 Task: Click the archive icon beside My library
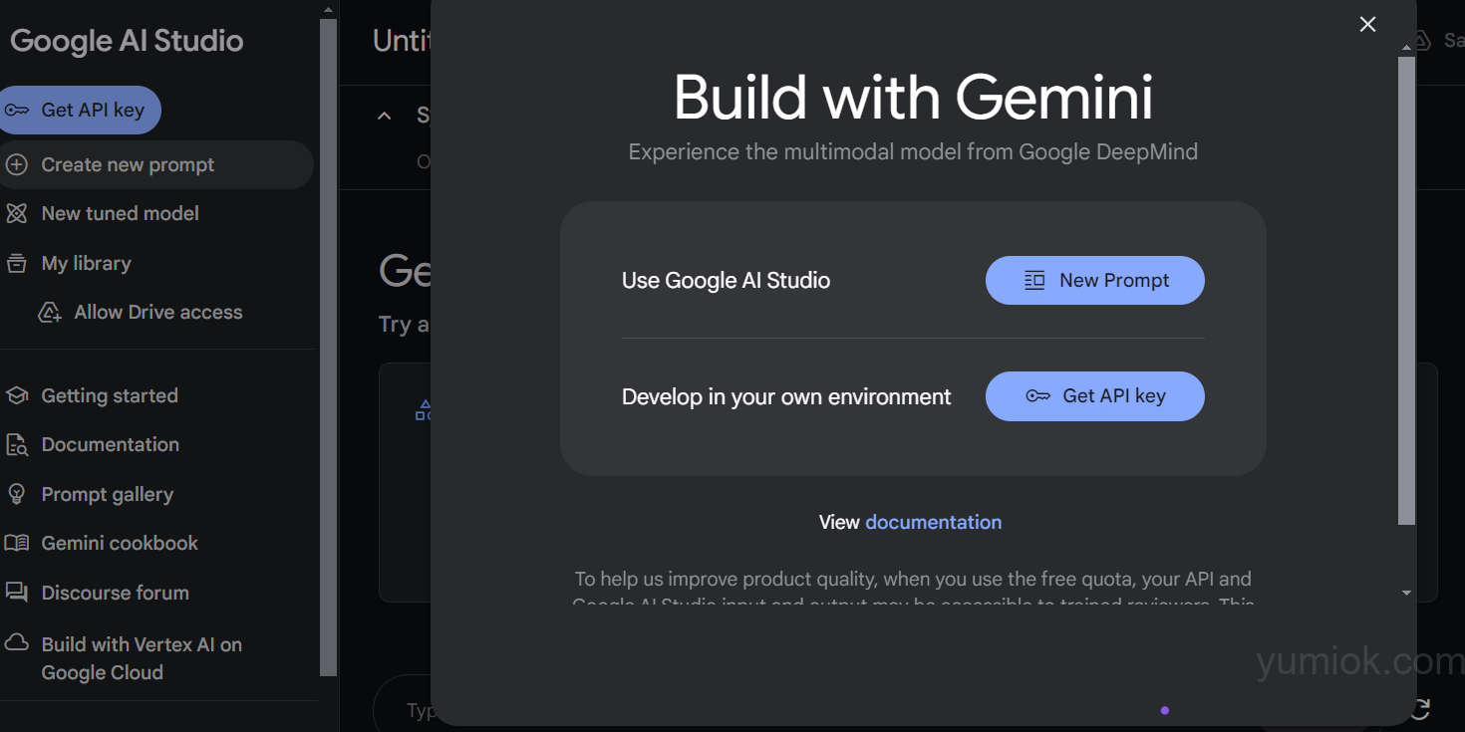[x=16, y=264]
